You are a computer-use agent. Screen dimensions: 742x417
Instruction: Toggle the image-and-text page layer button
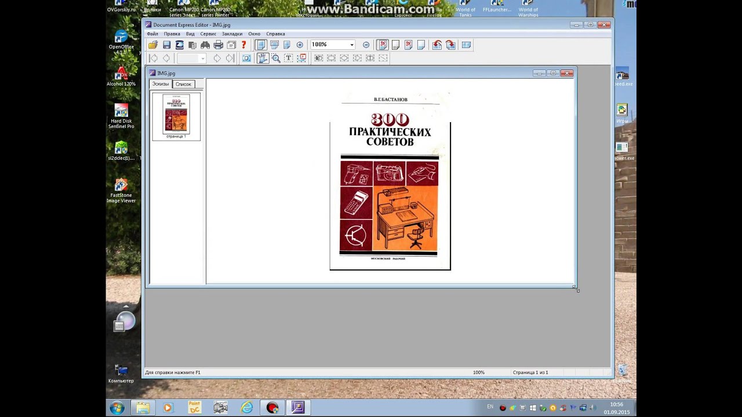click(383, 45)
